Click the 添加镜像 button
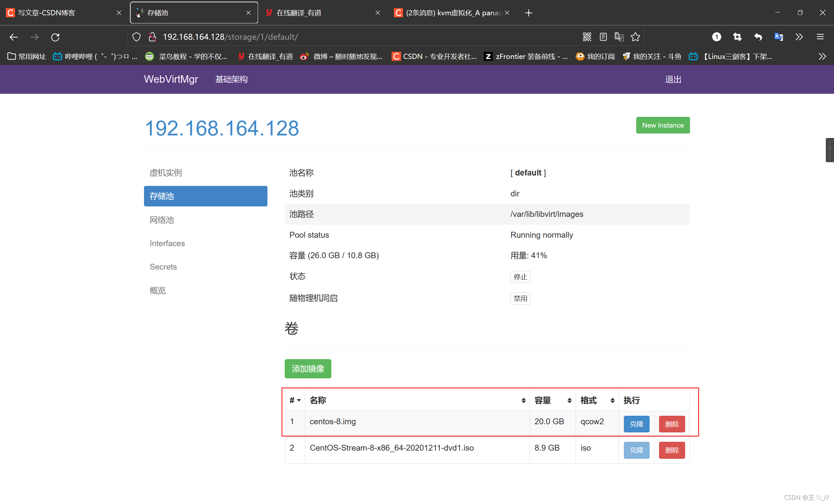The height and width of the screenshot is (504, 834). [308, 368]
